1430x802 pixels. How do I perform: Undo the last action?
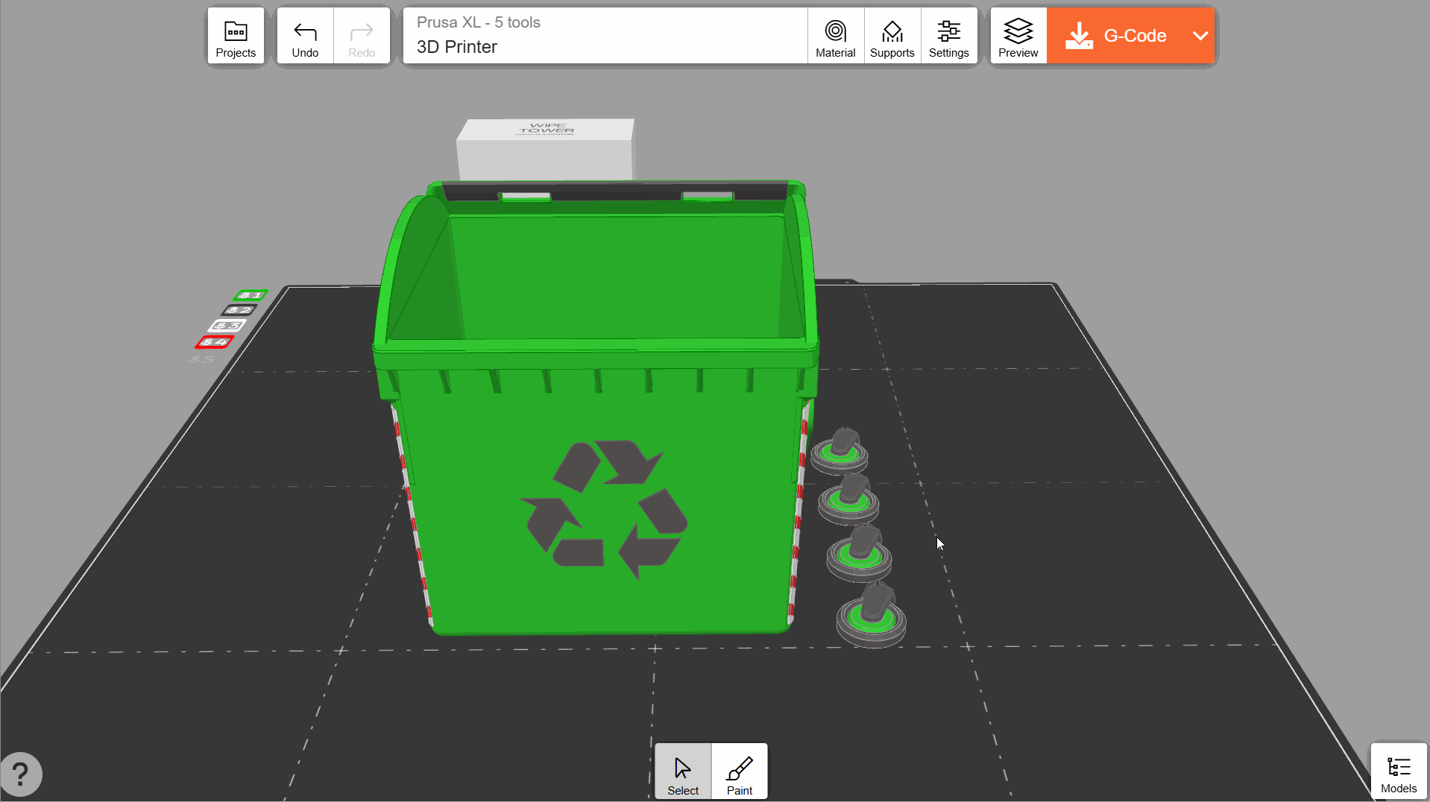click(305, 37)
